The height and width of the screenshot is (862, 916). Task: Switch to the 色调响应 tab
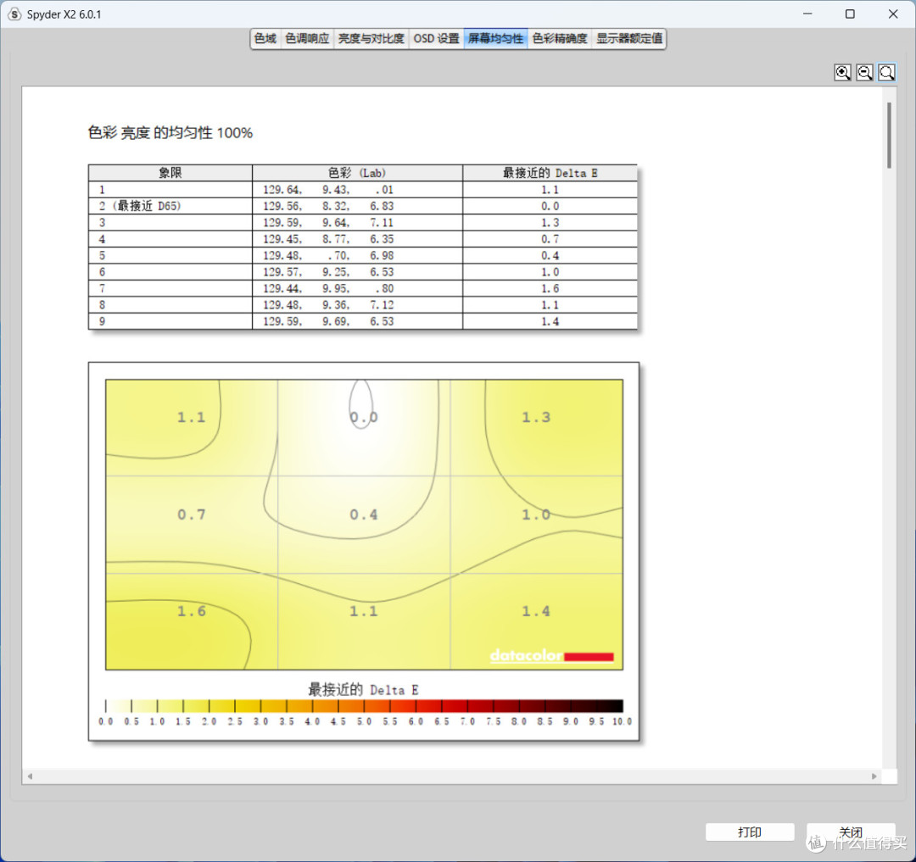(x=307, y=38)
